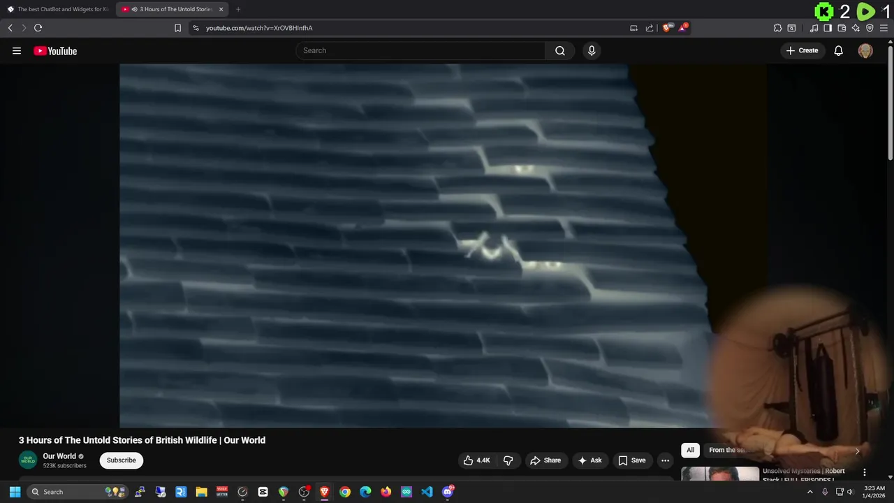The image size is (894, 503).
Task: Open the Windows Start menu
Action: (15, 492)
